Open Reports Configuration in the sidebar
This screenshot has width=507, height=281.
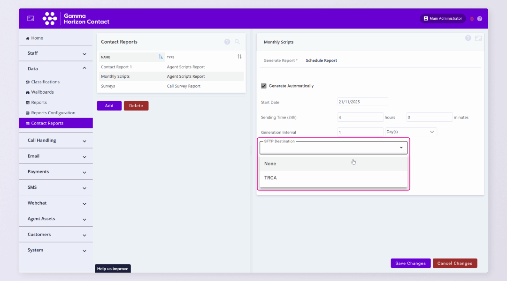[53, 113]
